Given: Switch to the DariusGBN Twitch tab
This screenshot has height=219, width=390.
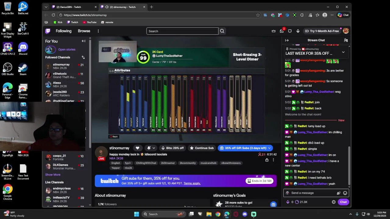Looking at the screenshot, I should tap(74, 7).
